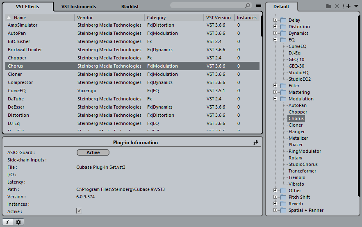Expand the Spatial + Panner folder
Viewport: 362px width, 227px height.
[275, 210]
